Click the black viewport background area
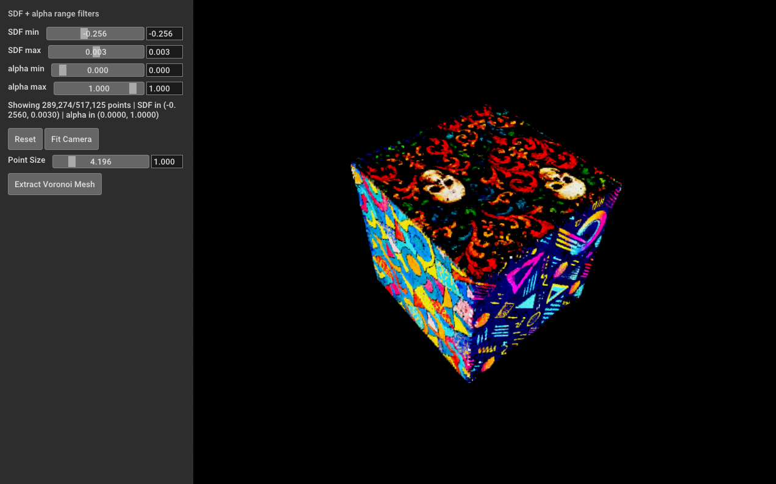The width and height of the screenshot is (776, 484). pos(671,396)
